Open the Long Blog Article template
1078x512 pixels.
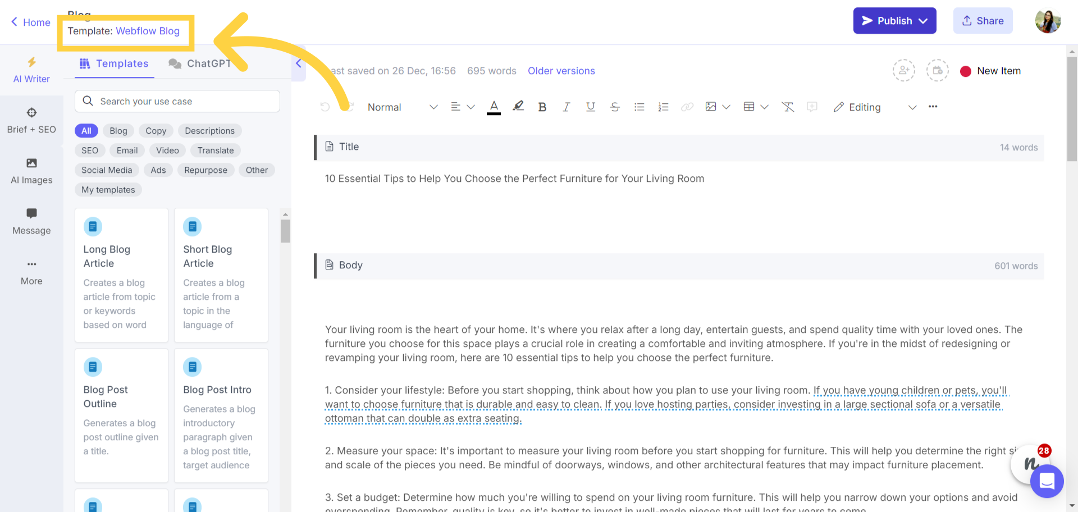121,275
